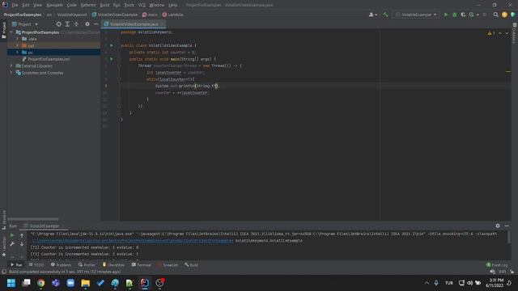Click the run console vertical scrollbar
518x291 pixels.
click(509, 237)
